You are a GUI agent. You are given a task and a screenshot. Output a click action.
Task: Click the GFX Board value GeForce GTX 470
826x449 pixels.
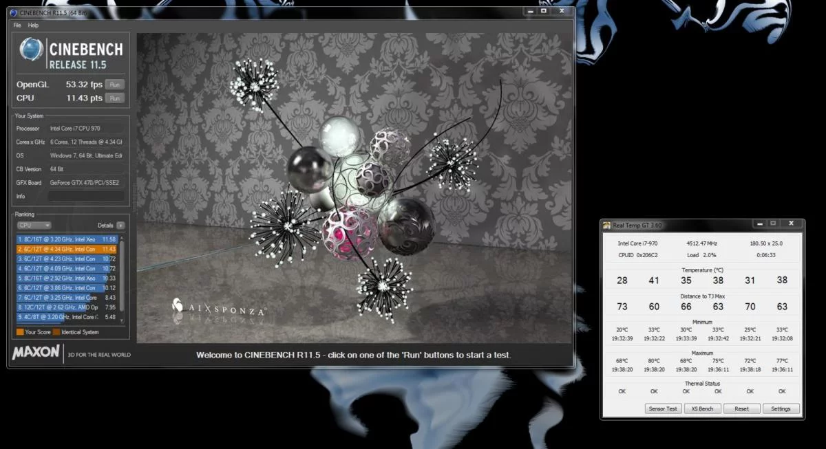[86, 183]
